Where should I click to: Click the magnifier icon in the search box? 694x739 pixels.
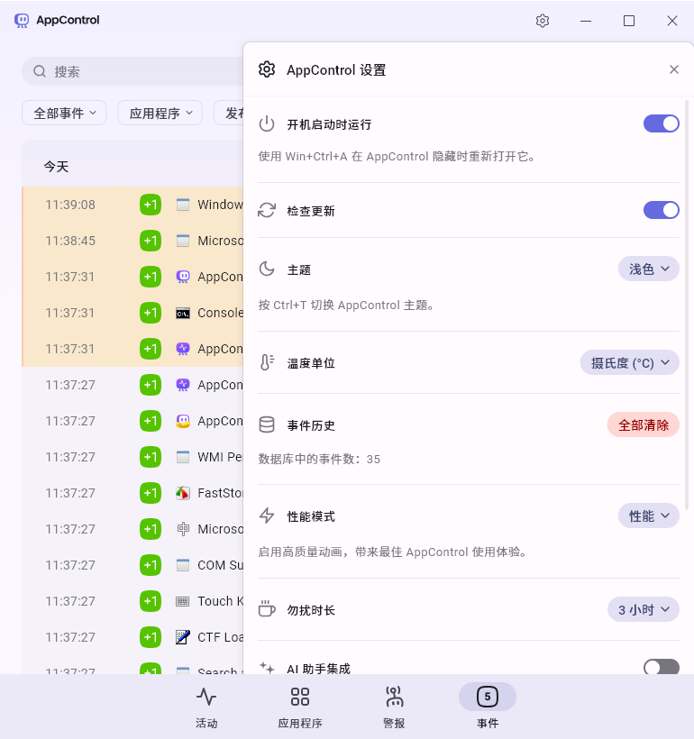tap(40, 71)
